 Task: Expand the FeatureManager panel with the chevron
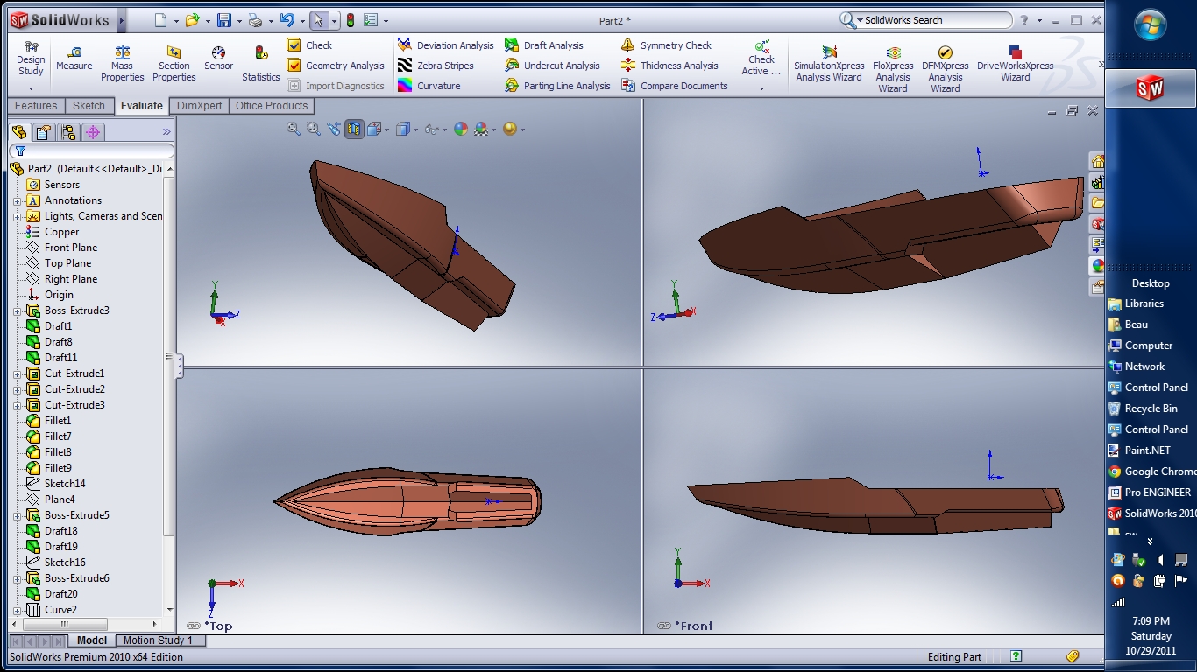[x=166, y=132]
